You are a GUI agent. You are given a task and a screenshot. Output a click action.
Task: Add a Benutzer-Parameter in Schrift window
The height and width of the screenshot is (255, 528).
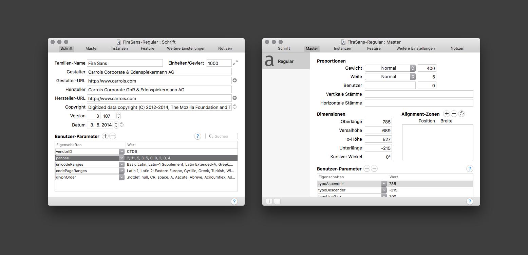click(x=105, y=136)
